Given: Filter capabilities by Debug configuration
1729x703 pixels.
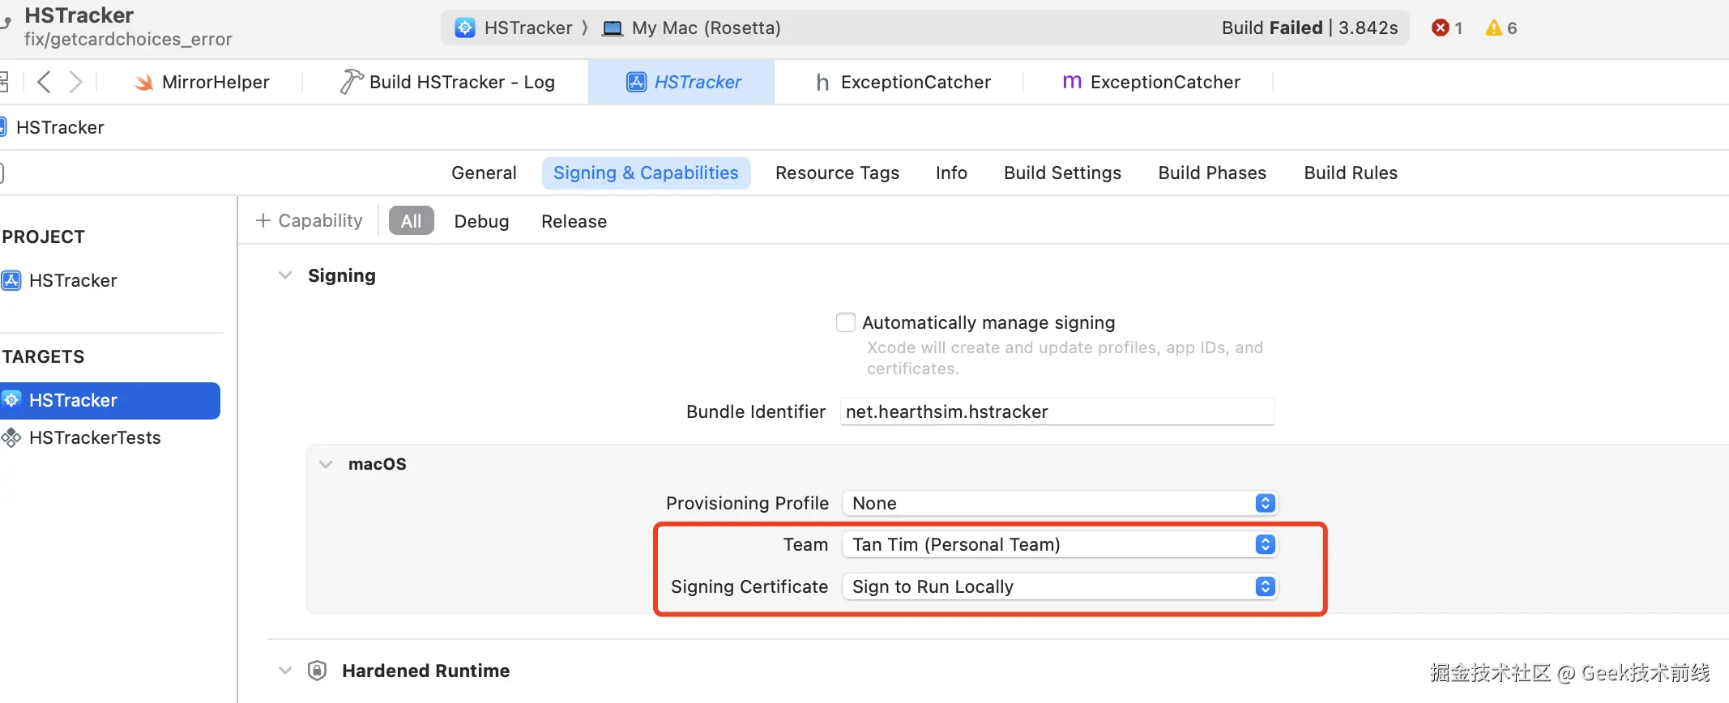Looking at the screenshot, I should (x=481, y=221).
